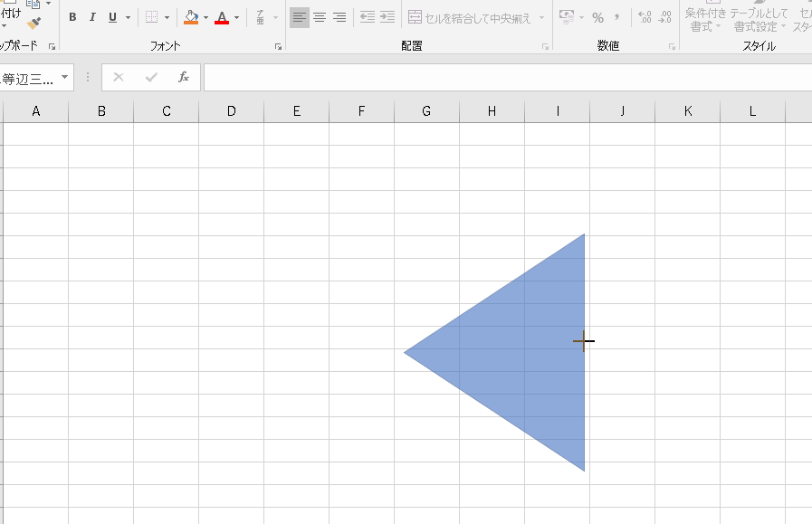Click inside the formula bar
This screenshot has width=812, height=524.
(x=507, y=78)
